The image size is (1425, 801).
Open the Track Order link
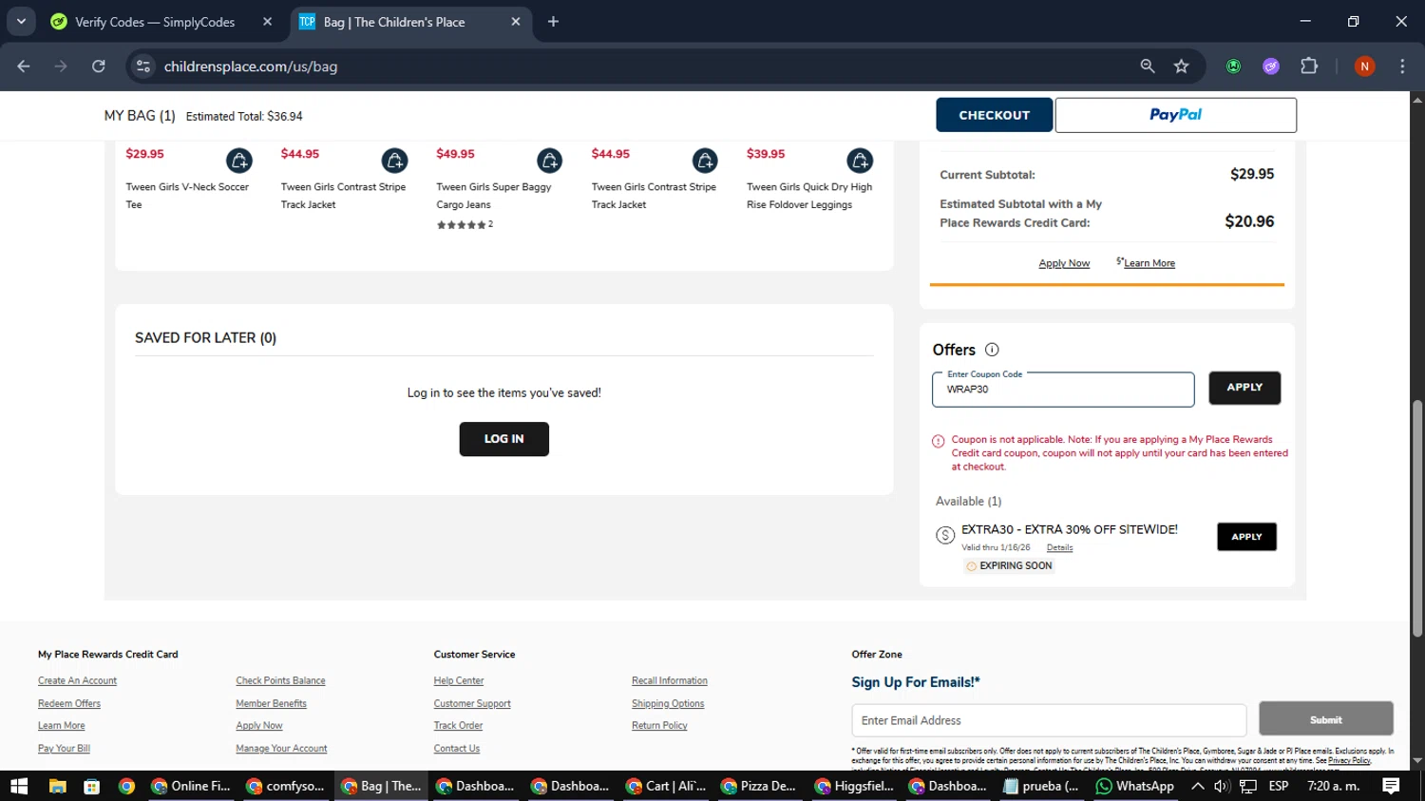click(x=458, y=726)
